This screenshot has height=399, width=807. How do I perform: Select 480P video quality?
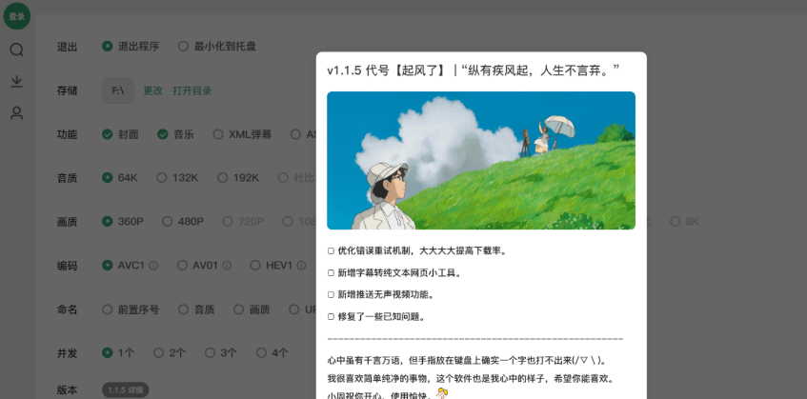click(x=183, y=222)
